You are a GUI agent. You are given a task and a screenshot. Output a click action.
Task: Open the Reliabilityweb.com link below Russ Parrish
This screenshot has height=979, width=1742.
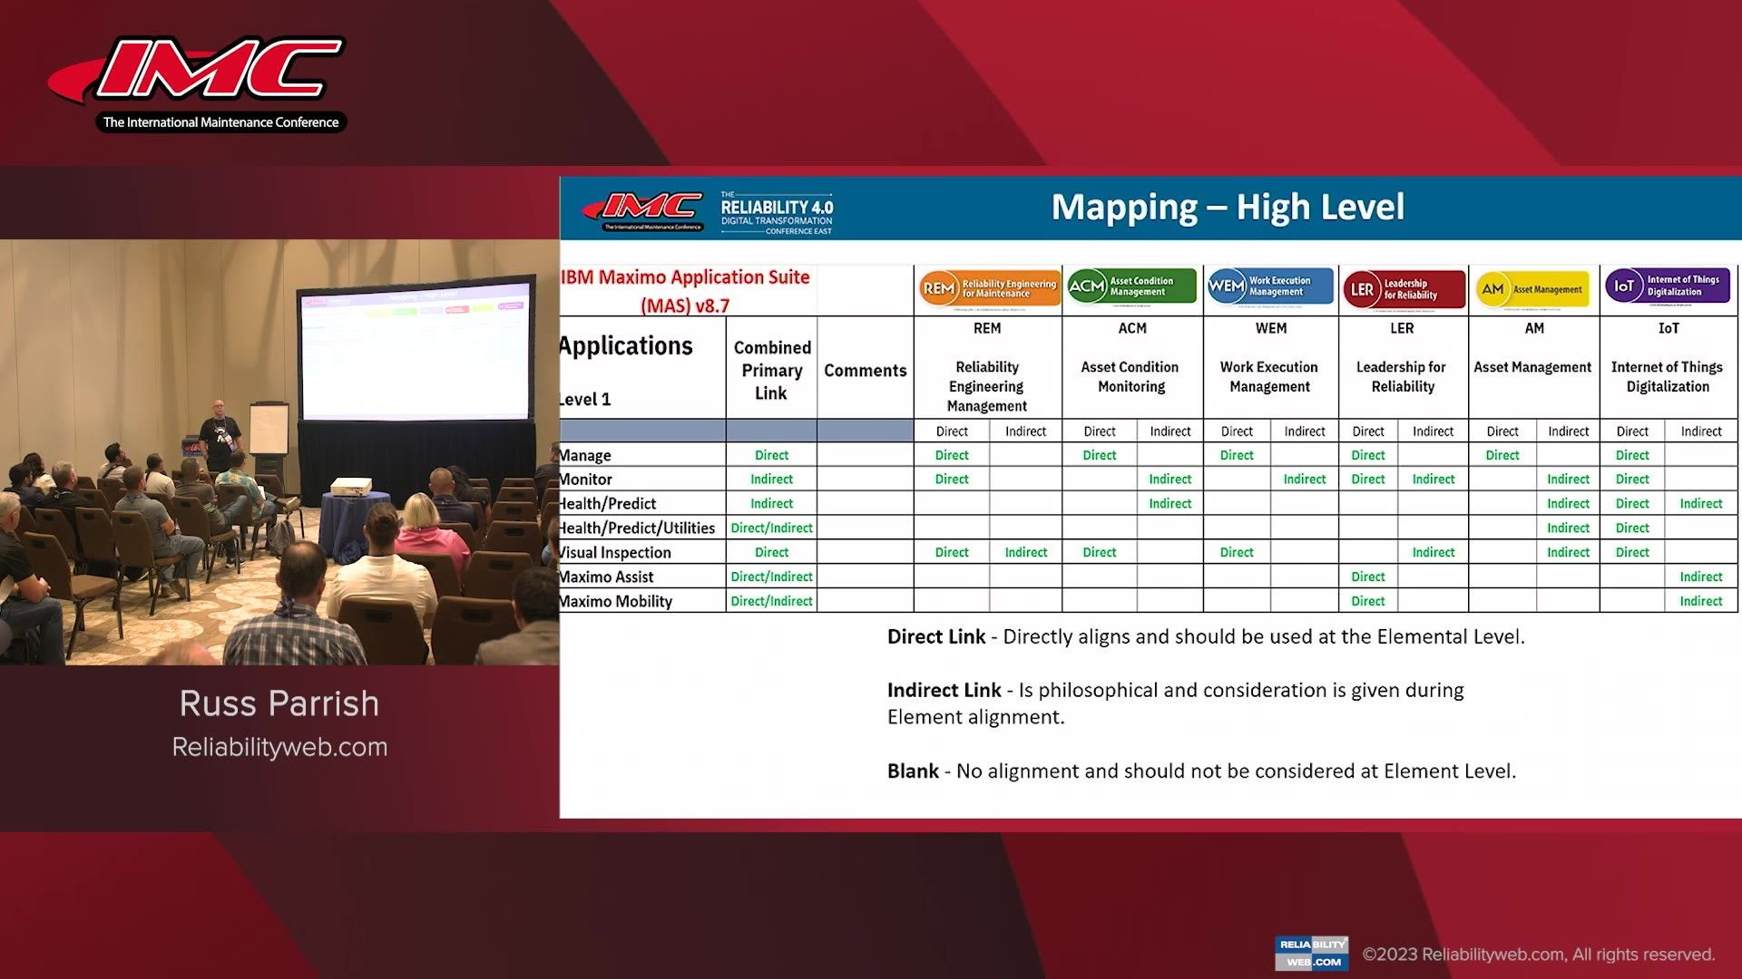pyautogui.click(x=279, y=747)
